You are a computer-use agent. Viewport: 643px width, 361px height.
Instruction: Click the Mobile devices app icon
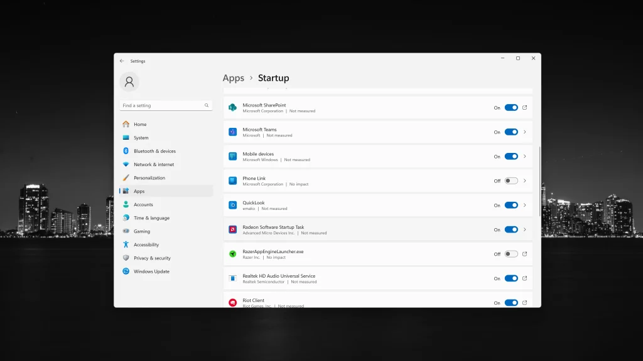point(232,156)
